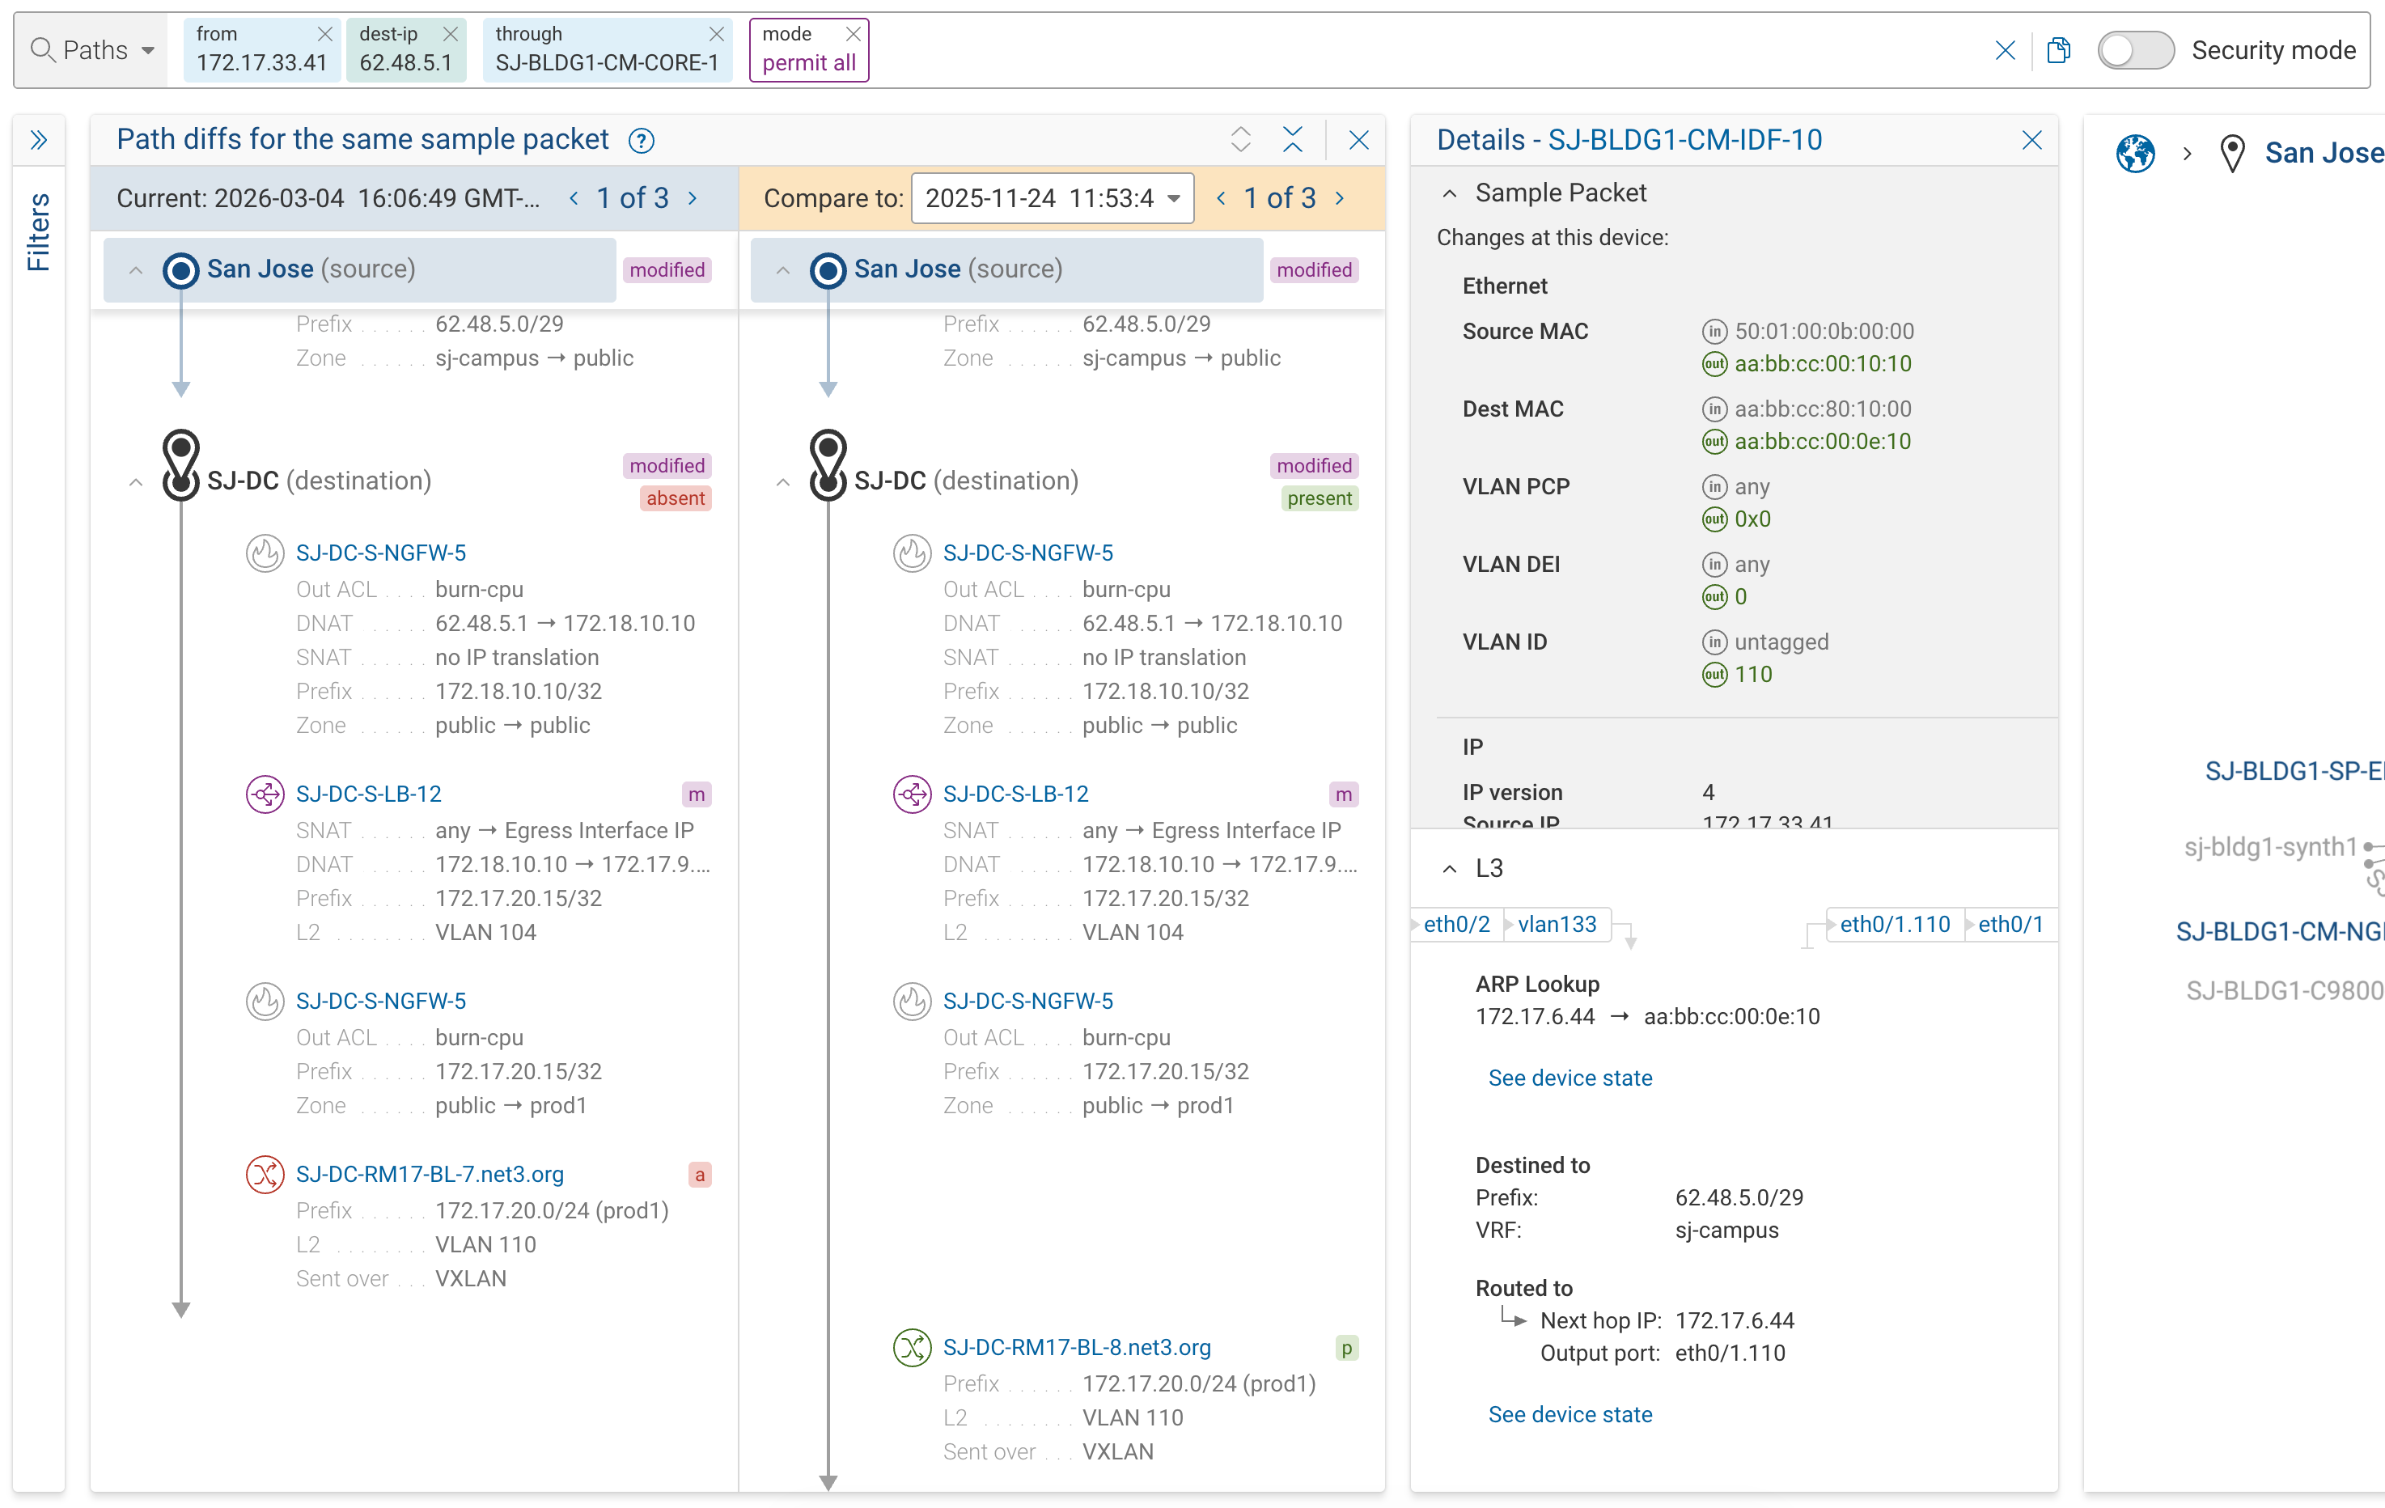Select SJ-BLDG1-SP-E device in topology map
2385x1508 pixels.
pyautogui.click(x=2295, y=771)
